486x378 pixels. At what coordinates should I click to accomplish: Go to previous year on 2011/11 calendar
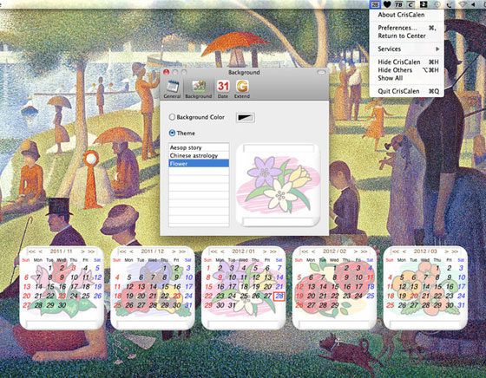pos(32,251)
